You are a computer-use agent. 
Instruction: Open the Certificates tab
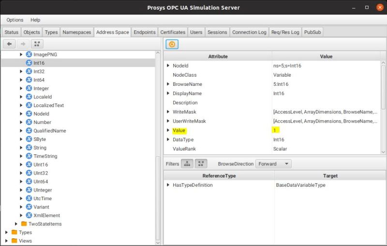pyautogui.click(x=173, y=32)
